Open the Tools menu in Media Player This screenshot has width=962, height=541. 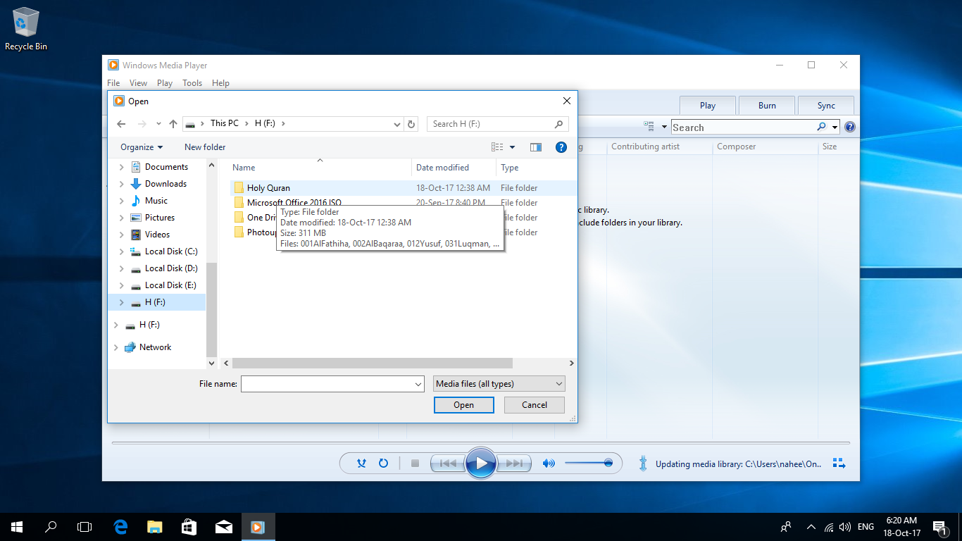point(192,83)
